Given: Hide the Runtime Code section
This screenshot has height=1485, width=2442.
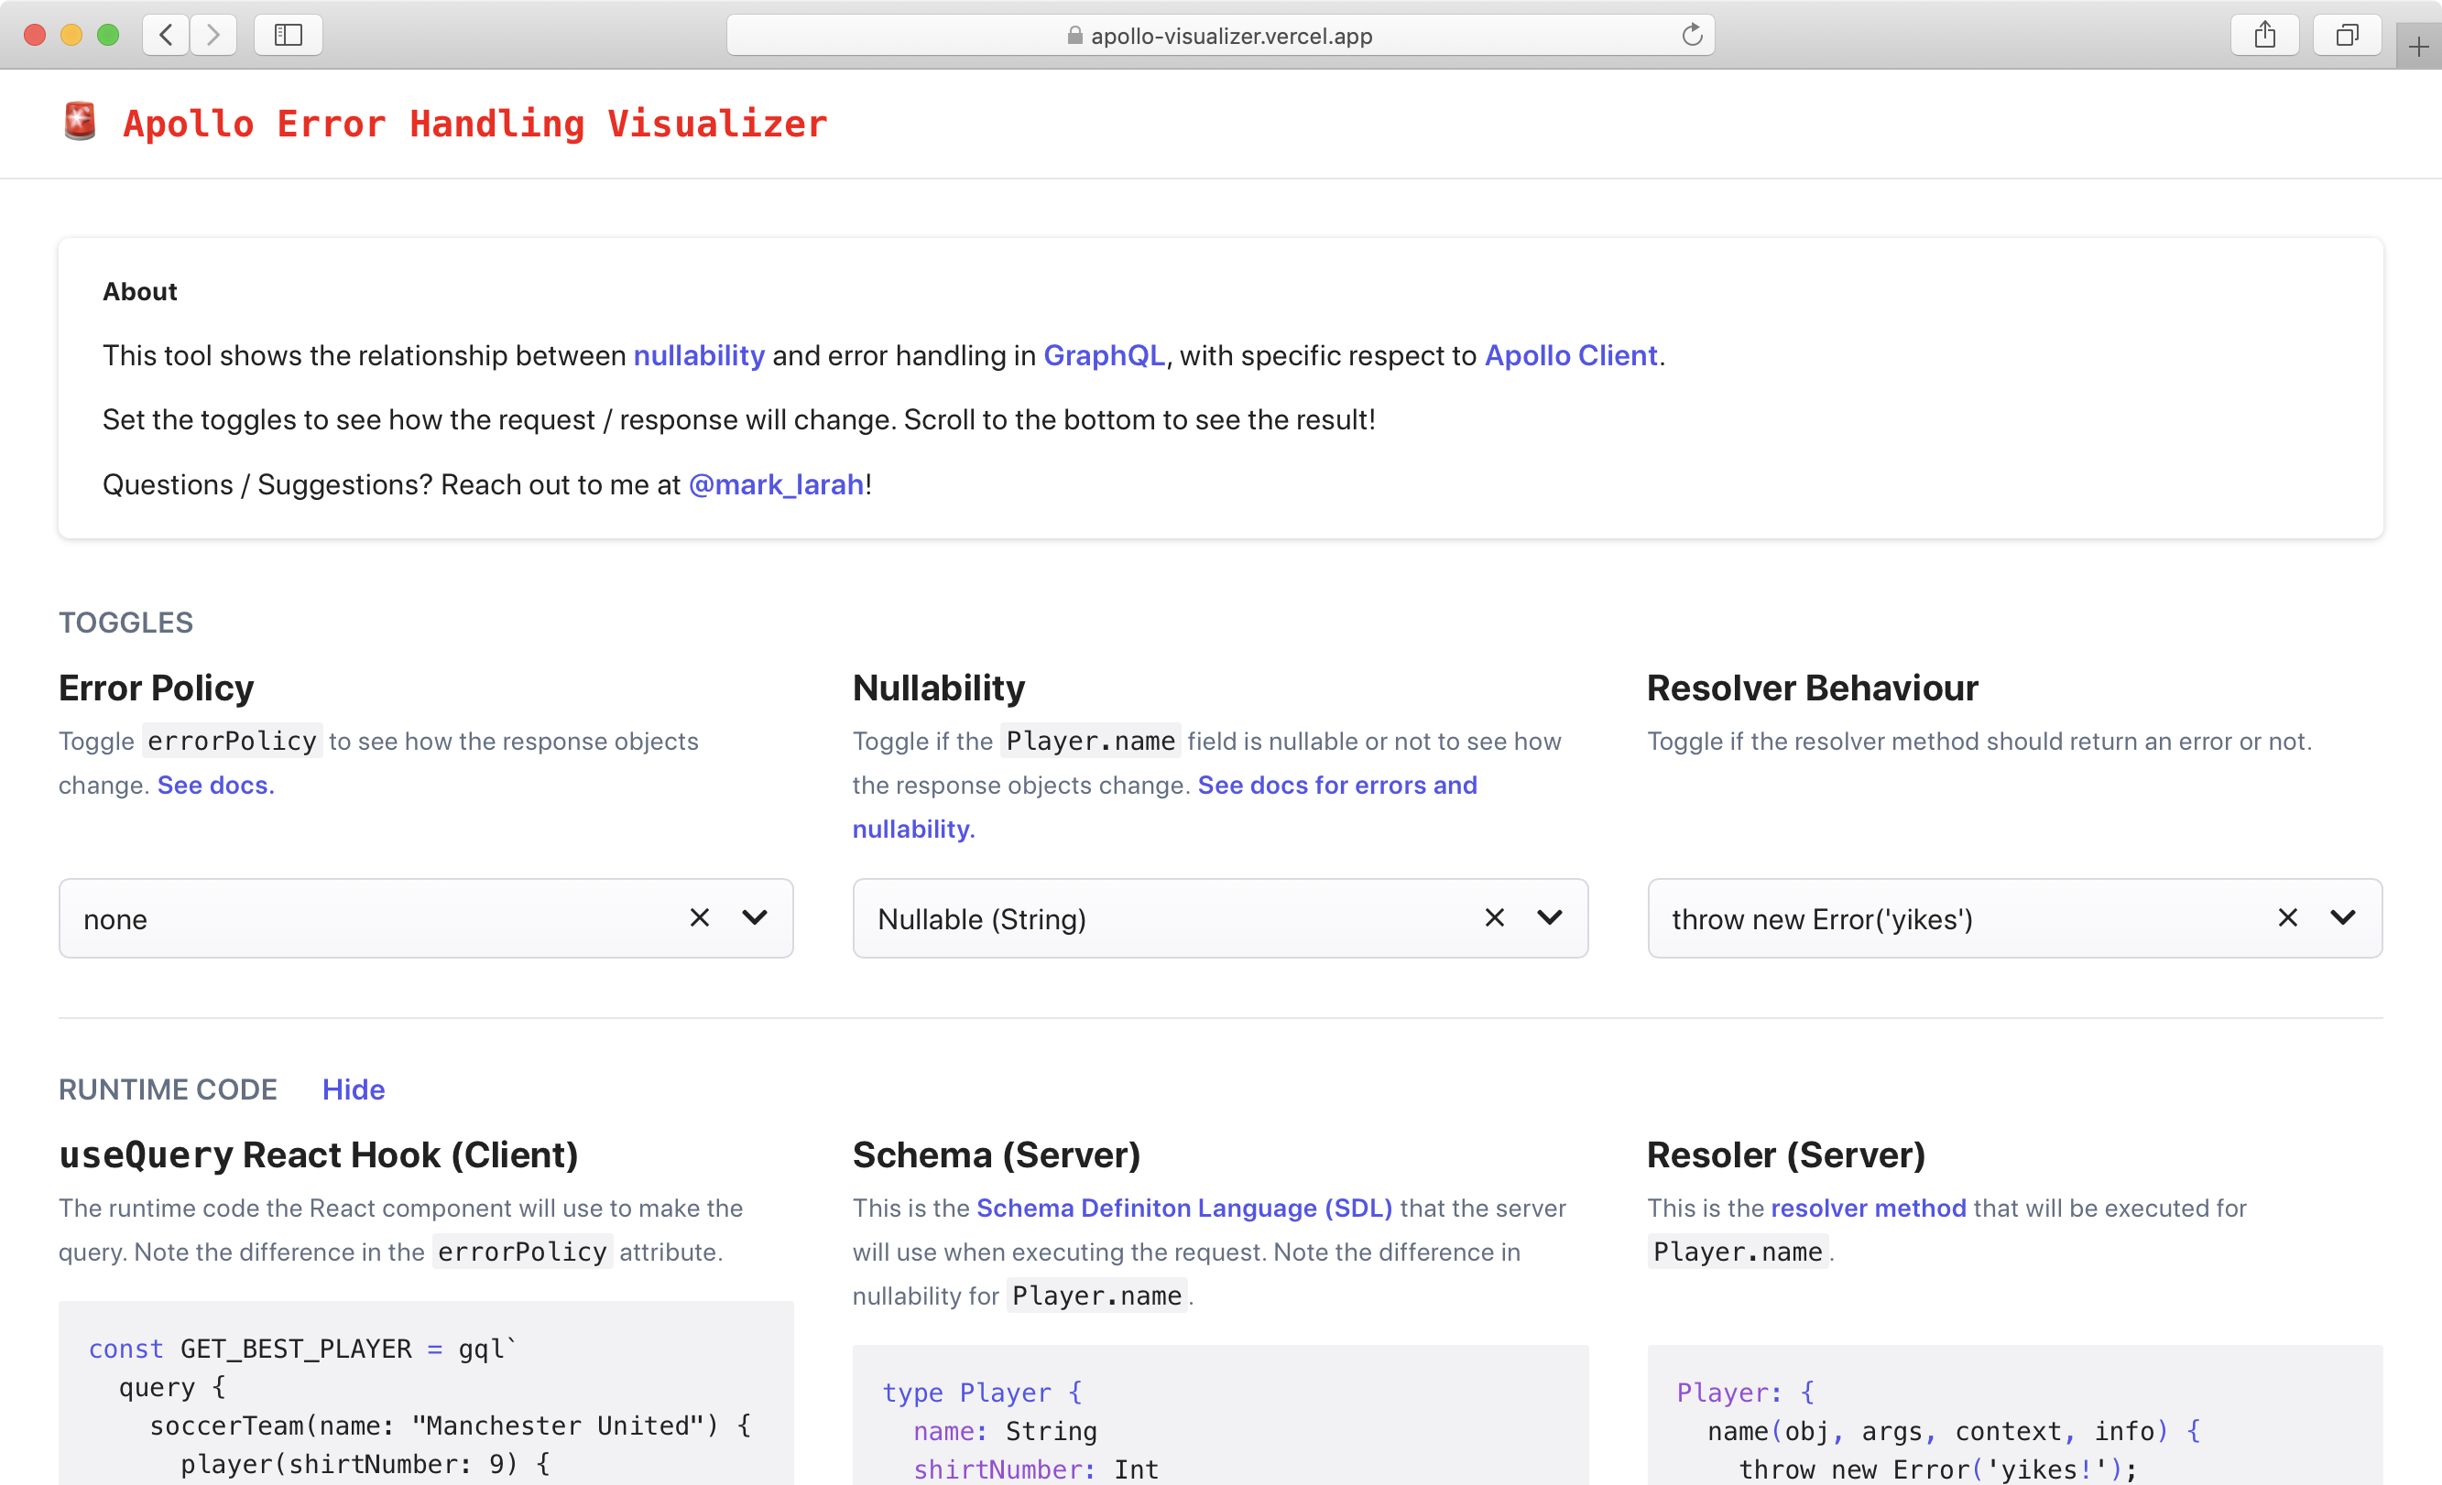Looking at the screenshot, I should [x=353, y=1089].
